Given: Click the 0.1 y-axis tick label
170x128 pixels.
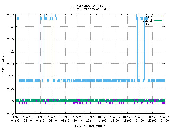Looking at the screenshot, I should point(11,76).
